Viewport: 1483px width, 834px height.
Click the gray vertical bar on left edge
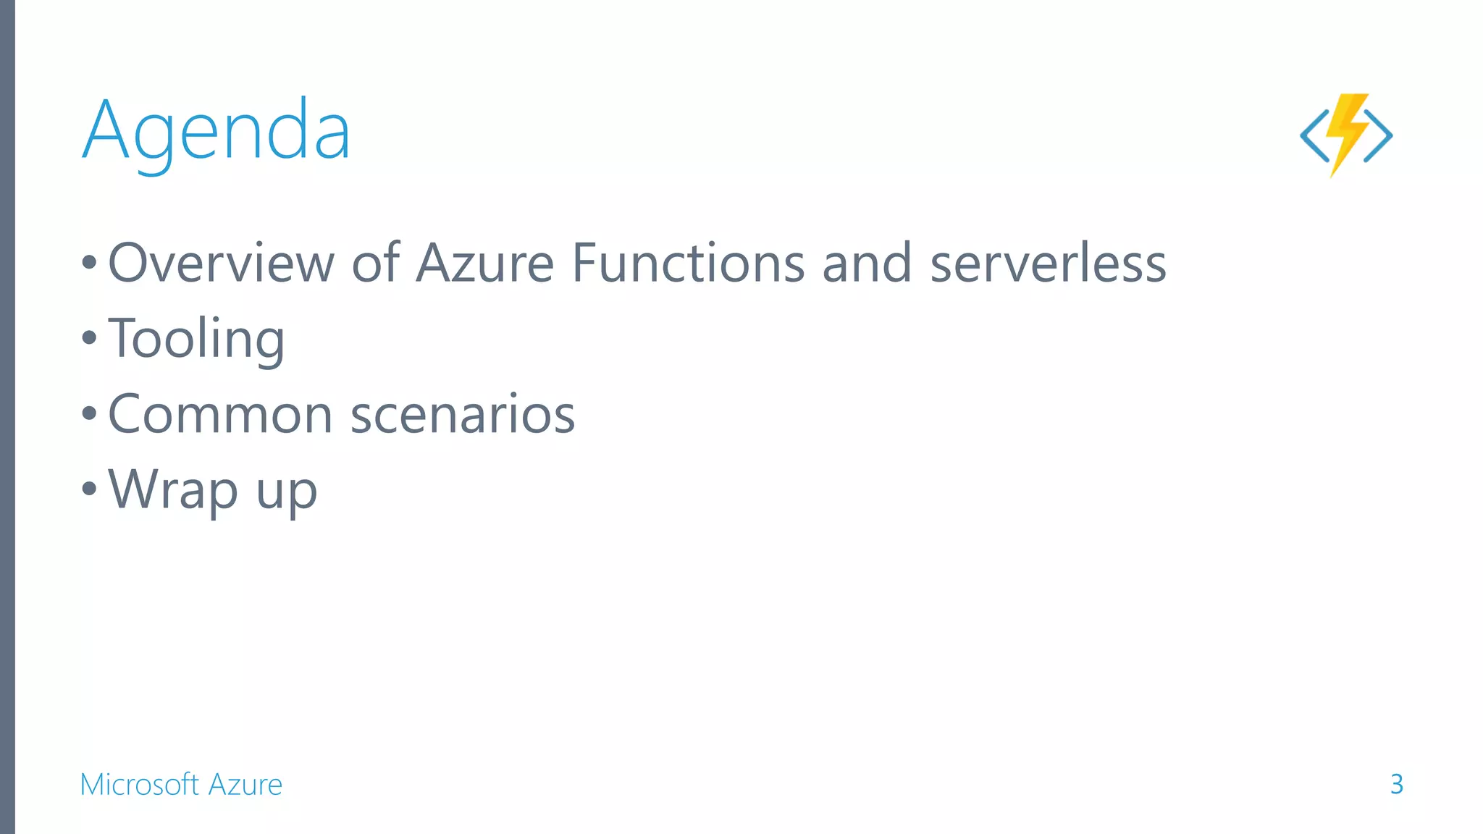(7, 417)
